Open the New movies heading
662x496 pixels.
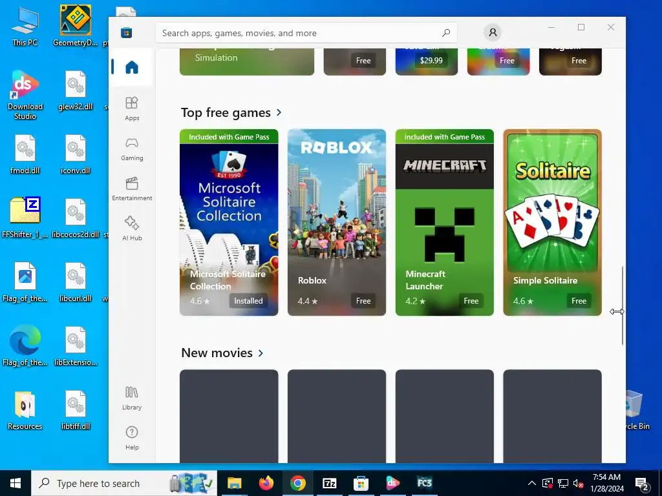[x=217, y=353]
